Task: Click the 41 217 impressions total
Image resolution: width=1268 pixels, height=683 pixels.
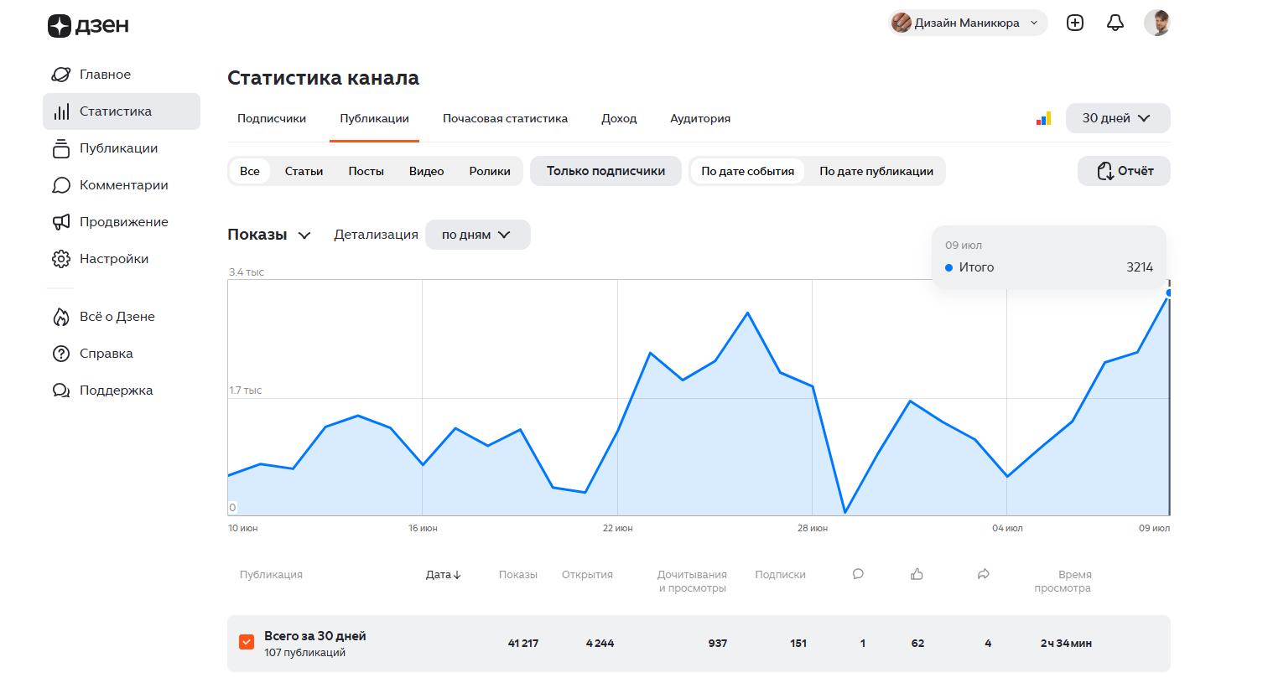Action: pos(523,644)
